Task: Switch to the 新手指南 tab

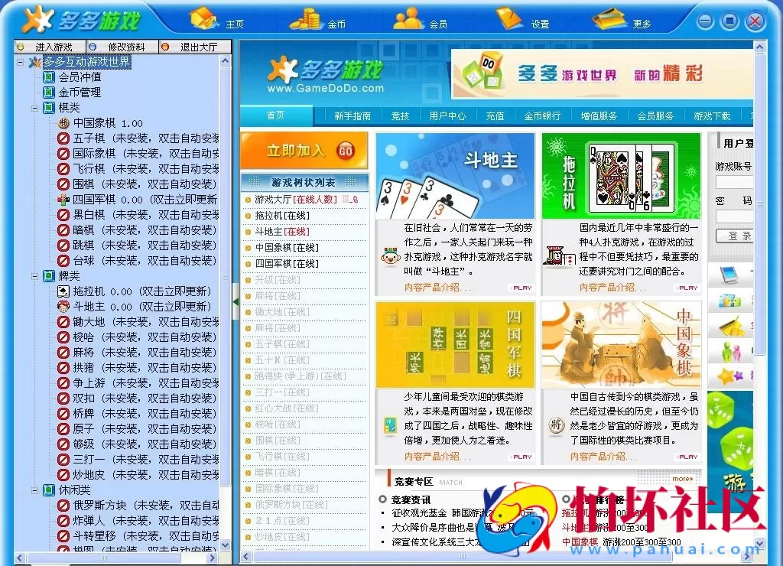Action: click(x=351, y=115)
